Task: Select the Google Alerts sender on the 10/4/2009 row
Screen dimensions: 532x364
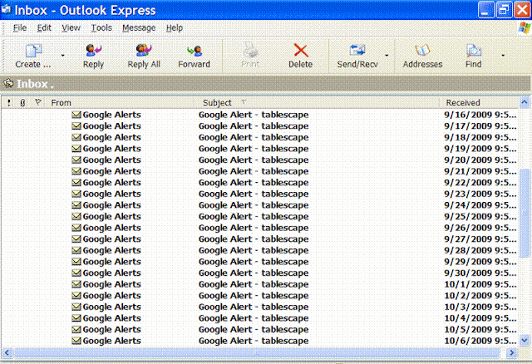Action: (111, 318)
